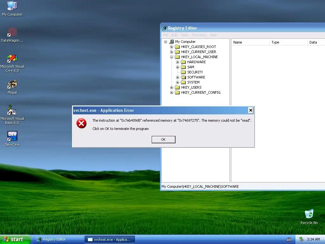Click the Type column header

(x=288, y=42)
